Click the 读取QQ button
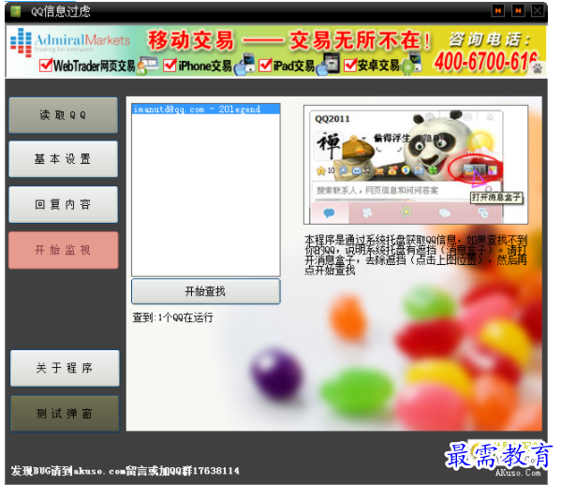The image size is (561, 485). pyautogui.click(x=64, y=115)
